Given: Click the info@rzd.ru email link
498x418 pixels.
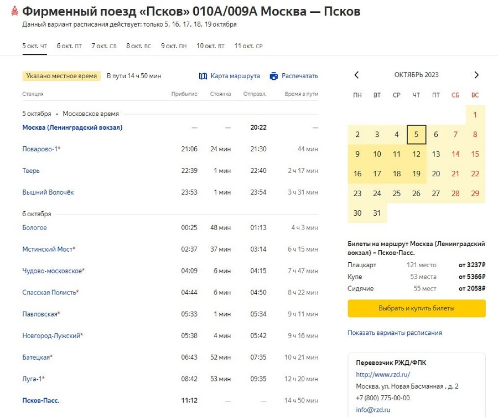Looking at the screenshot, I should point(372,410).
